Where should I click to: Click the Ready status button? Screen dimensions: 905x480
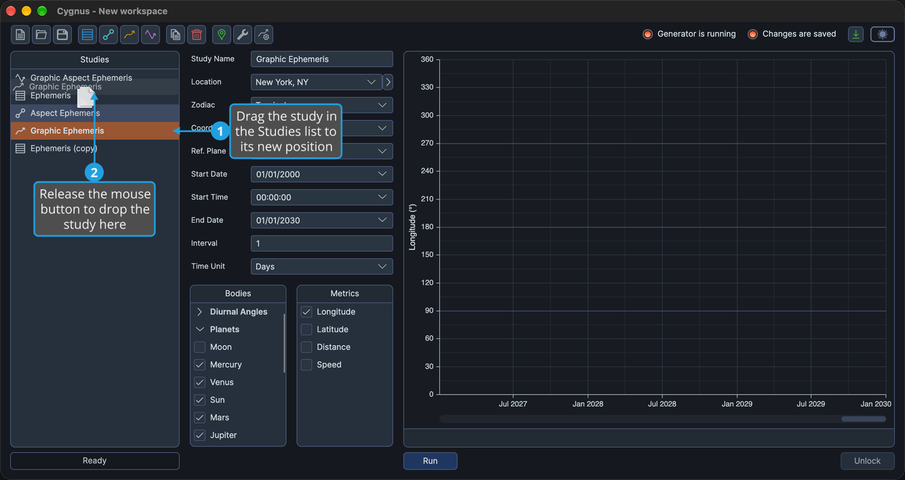(x=95, y=461)
